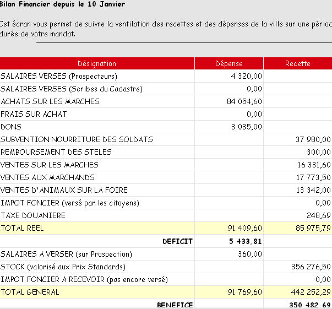Click the 3 035,00 expense value
Image resolution: width=332 pixels, height=309 pixels.
point(247,127)
